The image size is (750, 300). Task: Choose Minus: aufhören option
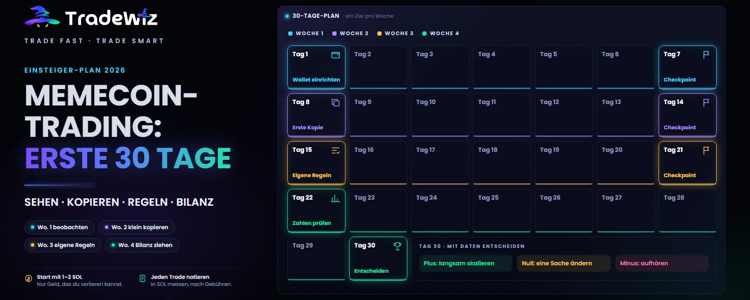tap(662, 263)
